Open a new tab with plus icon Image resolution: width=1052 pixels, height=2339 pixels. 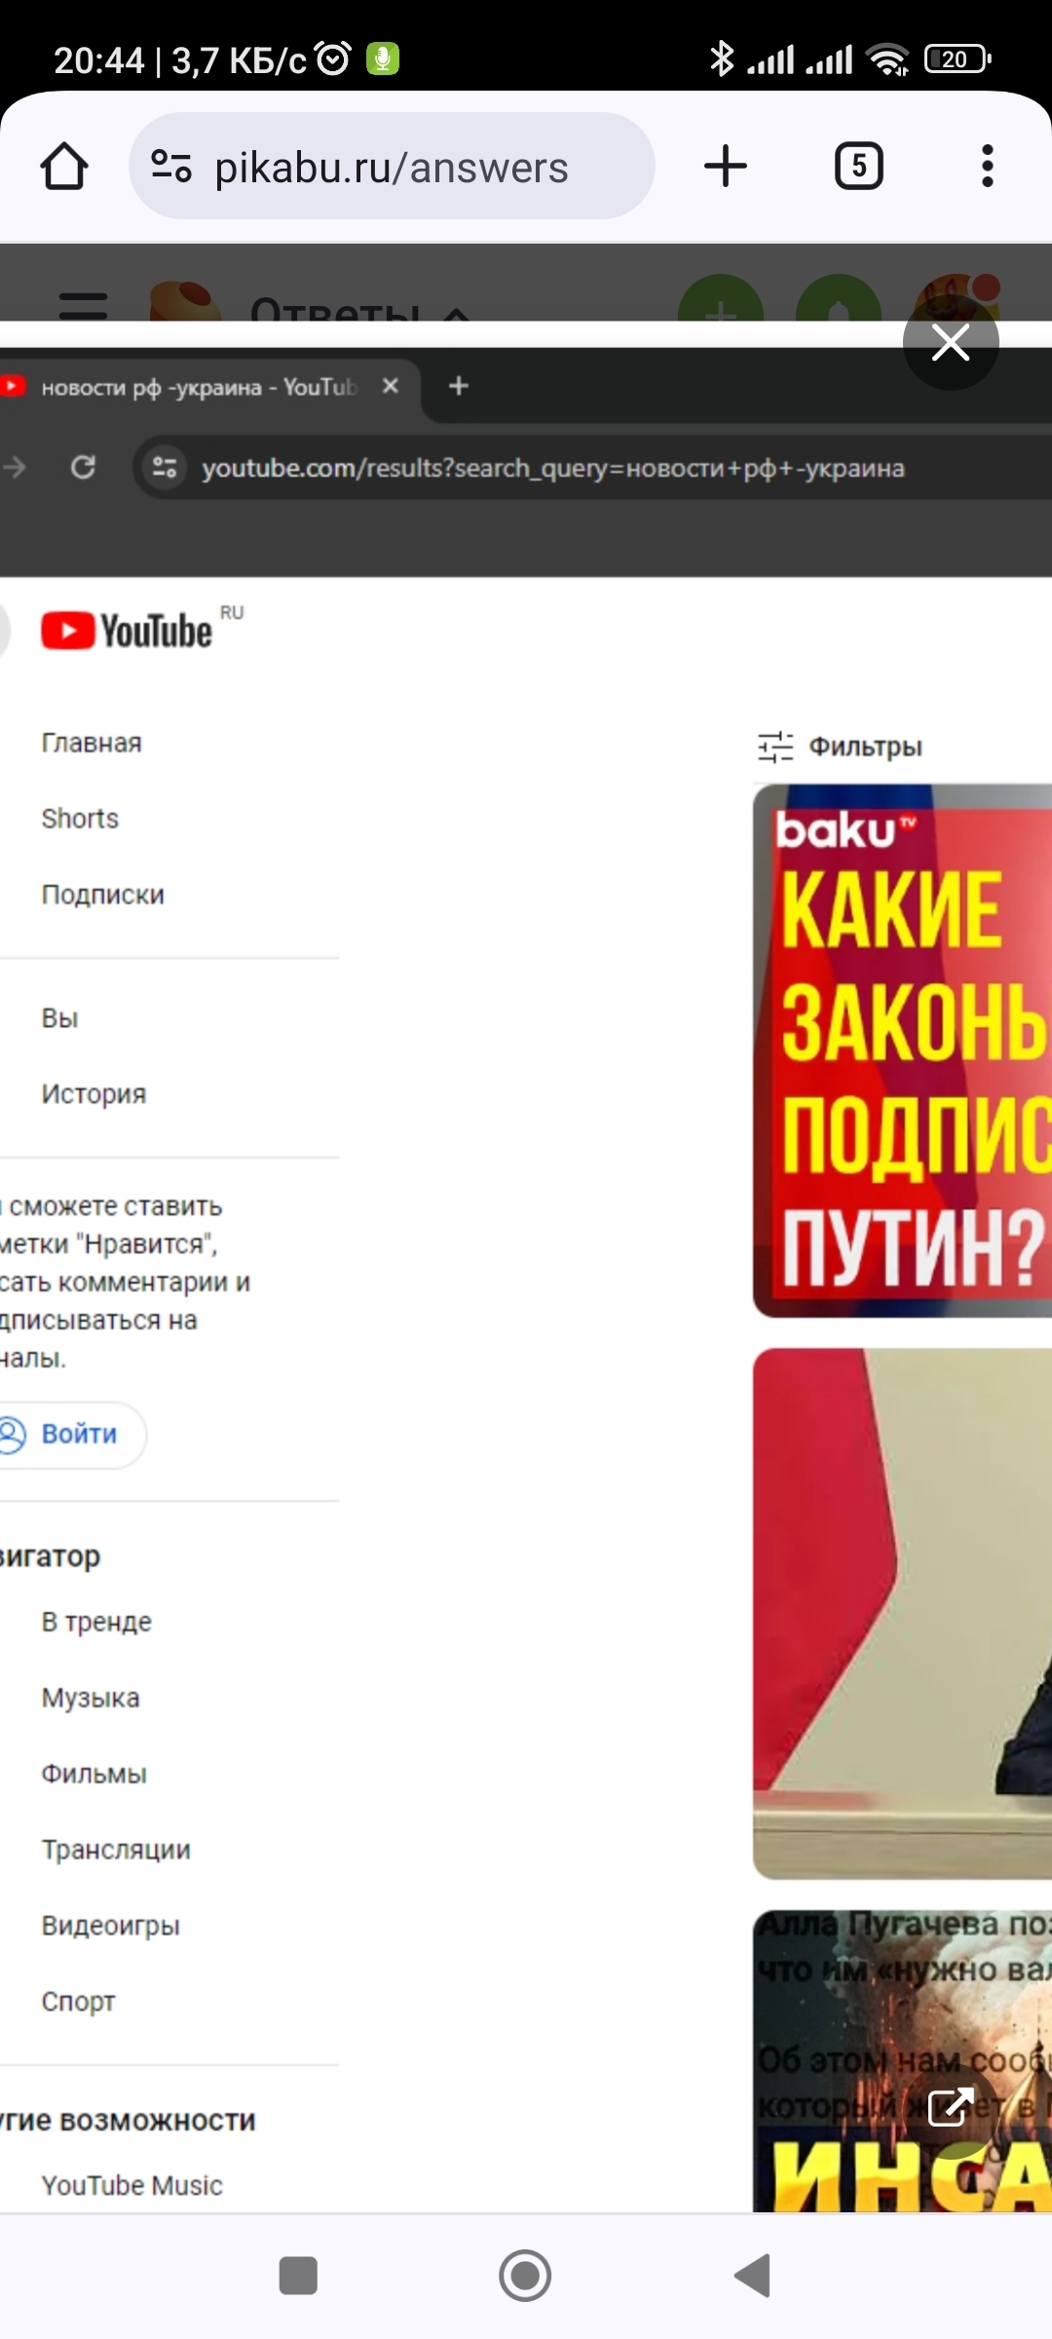point(726,166)
